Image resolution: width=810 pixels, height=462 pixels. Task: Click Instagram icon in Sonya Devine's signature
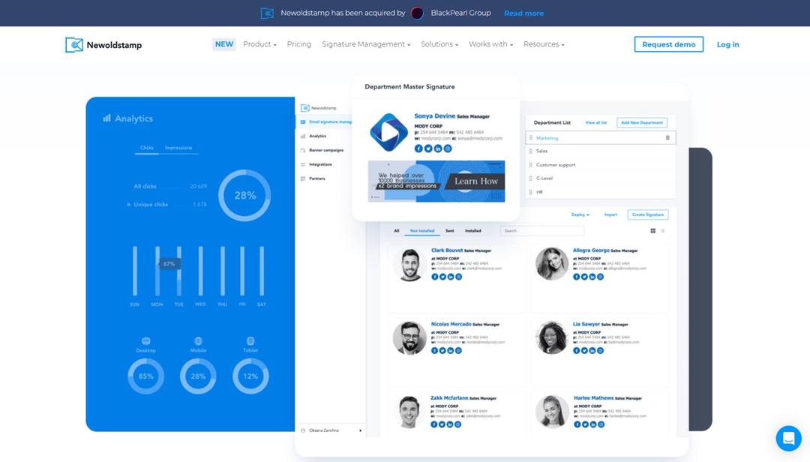(x=448, y=148)
